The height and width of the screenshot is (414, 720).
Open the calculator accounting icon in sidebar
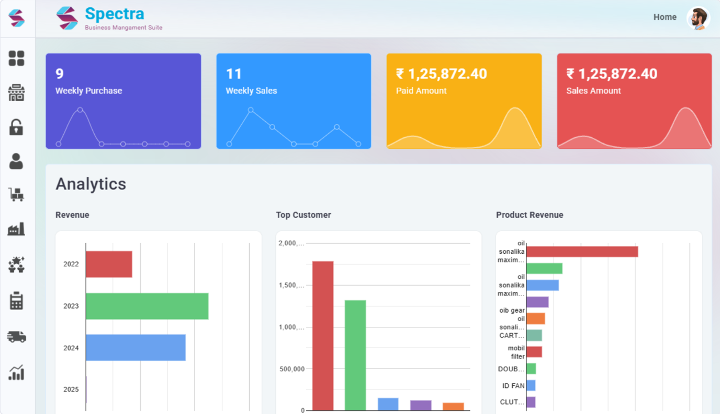pyautogui.click(x=17, y=301)
